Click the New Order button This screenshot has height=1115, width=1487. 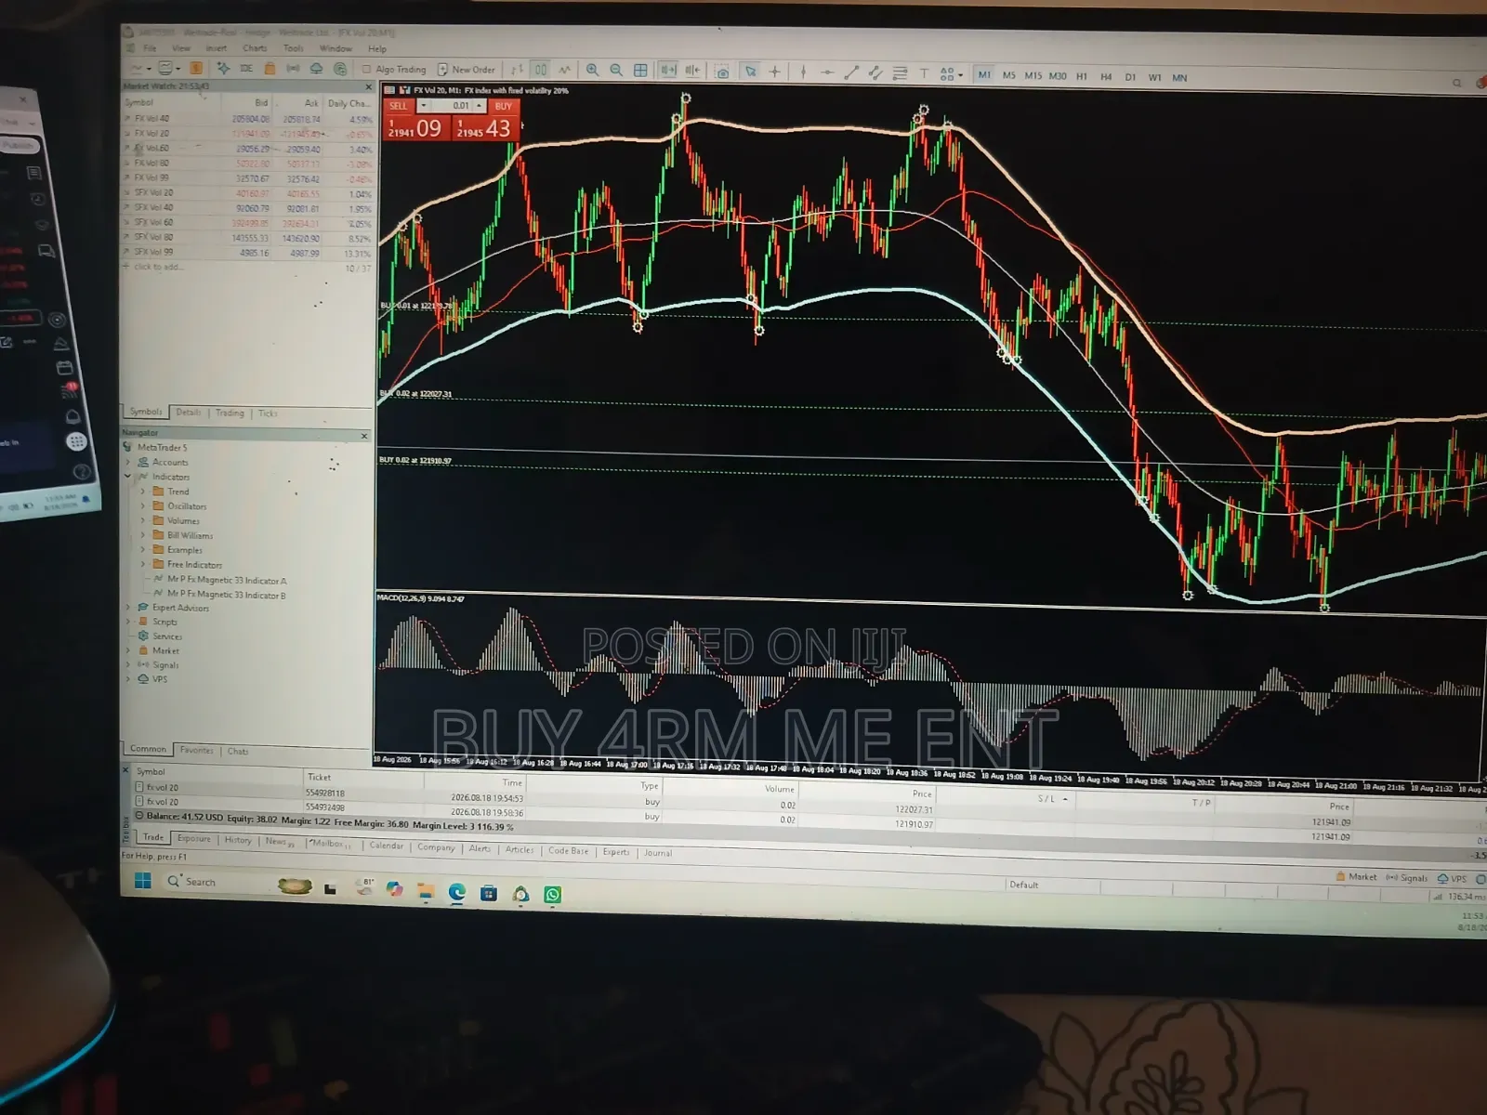[x=467, y=70]
